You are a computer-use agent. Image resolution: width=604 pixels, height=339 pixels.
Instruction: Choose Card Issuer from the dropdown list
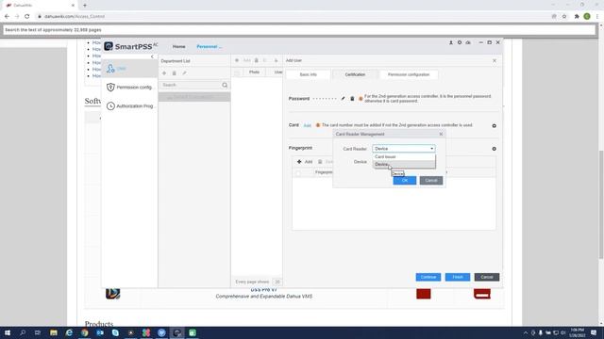[x=404, y=157]
